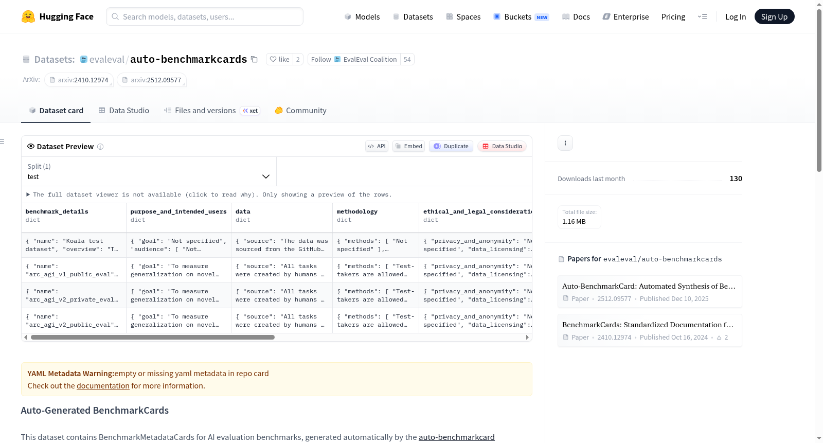Navigate to Enterprise
This screenshot has width=823, height=443.
pyautogui.click(x=625, y=16)
